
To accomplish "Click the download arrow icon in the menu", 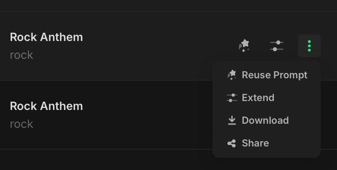I will 232,121.
